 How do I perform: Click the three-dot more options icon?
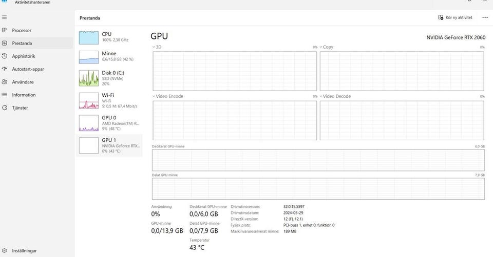485,17
